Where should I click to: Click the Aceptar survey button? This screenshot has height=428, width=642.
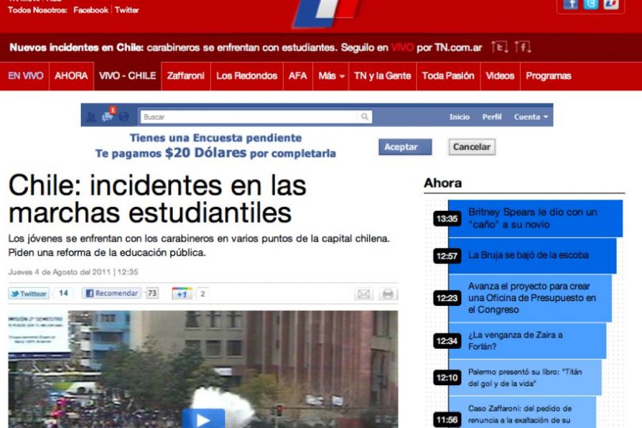(405, 147)
